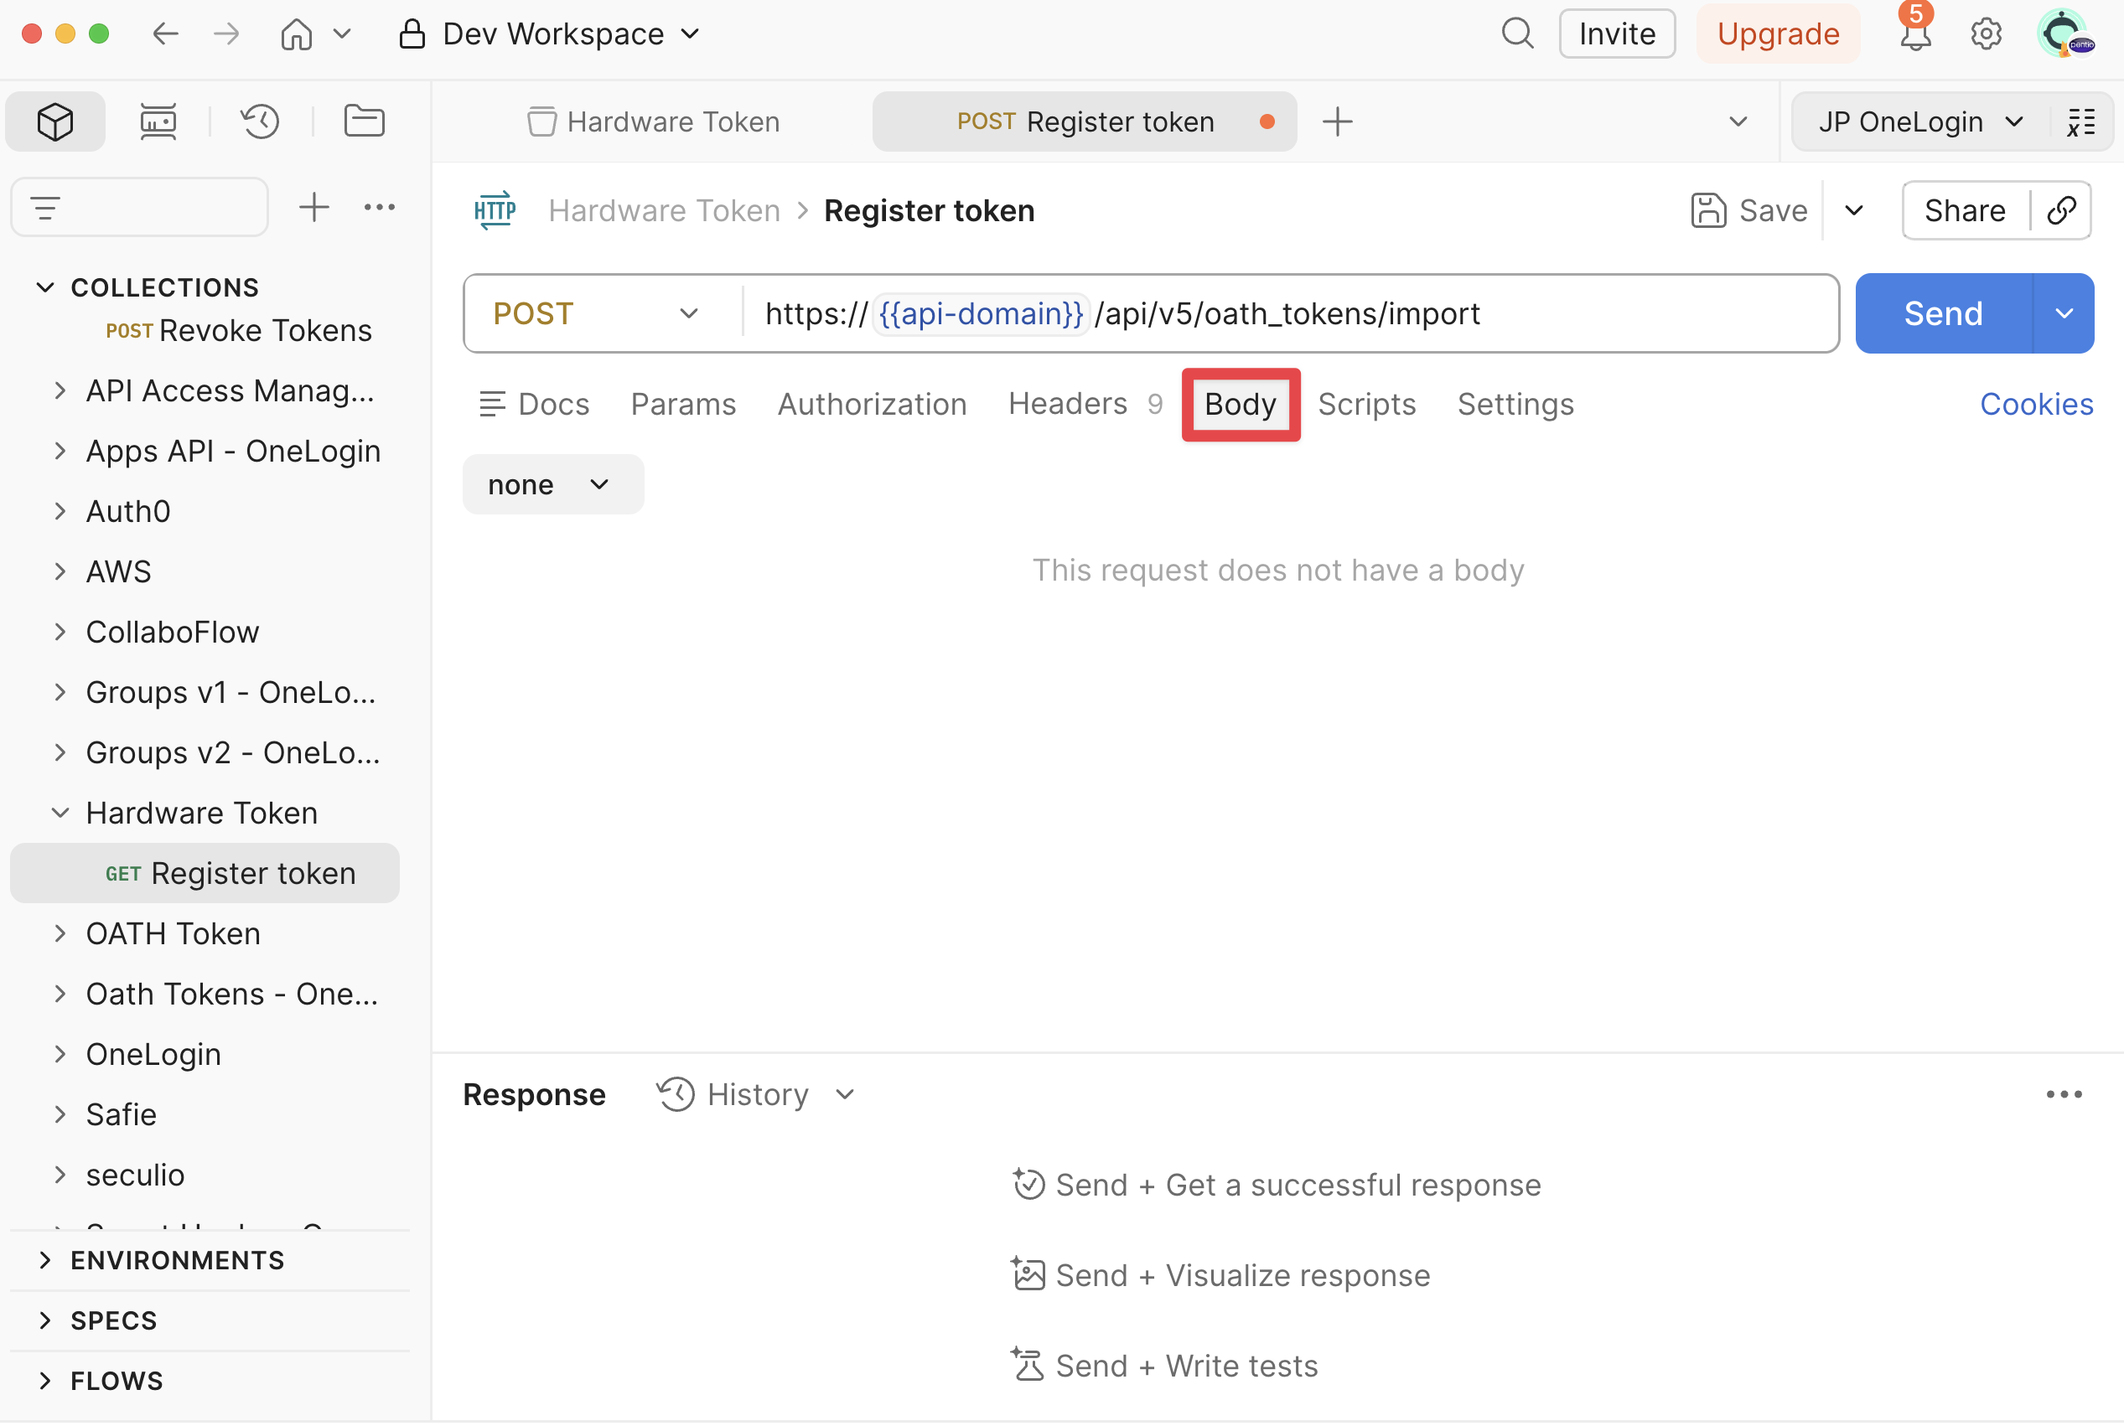The width and height of the screenshot is (2124, 1426).
Task: Expand the OATH Token collection
Action: coord(60,933)
